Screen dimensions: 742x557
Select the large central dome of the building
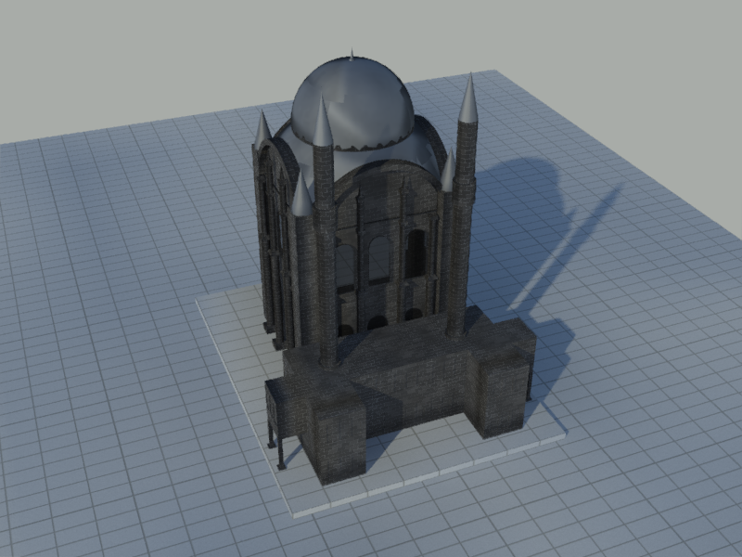[352, 102]
